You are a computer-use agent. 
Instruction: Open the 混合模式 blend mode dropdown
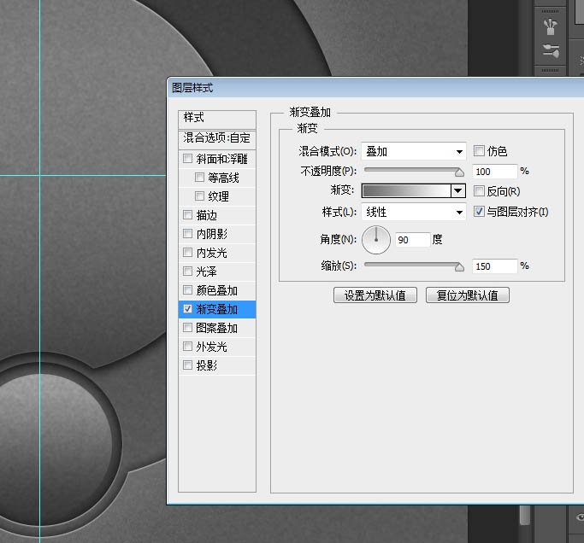(413, 151)
